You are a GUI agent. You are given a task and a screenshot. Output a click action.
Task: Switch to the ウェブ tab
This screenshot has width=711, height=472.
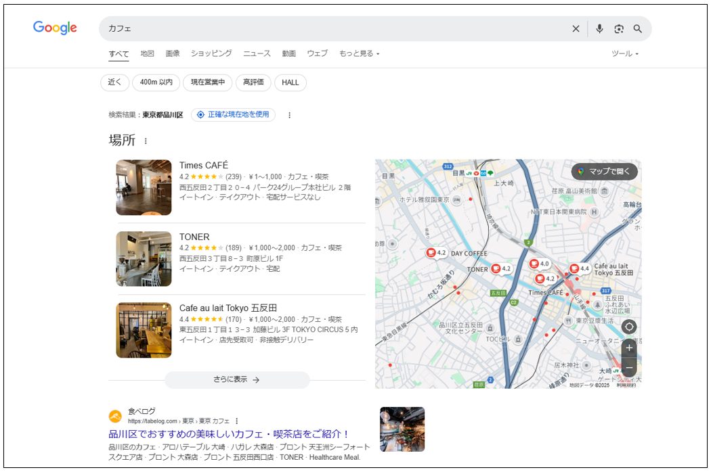coord(317,53)
